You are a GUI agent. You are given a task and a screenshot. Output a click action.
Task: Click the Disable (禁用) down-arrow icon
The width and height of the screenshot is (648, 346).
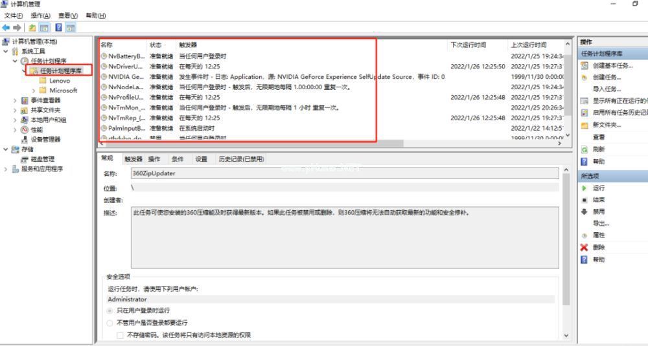(584, 211)
